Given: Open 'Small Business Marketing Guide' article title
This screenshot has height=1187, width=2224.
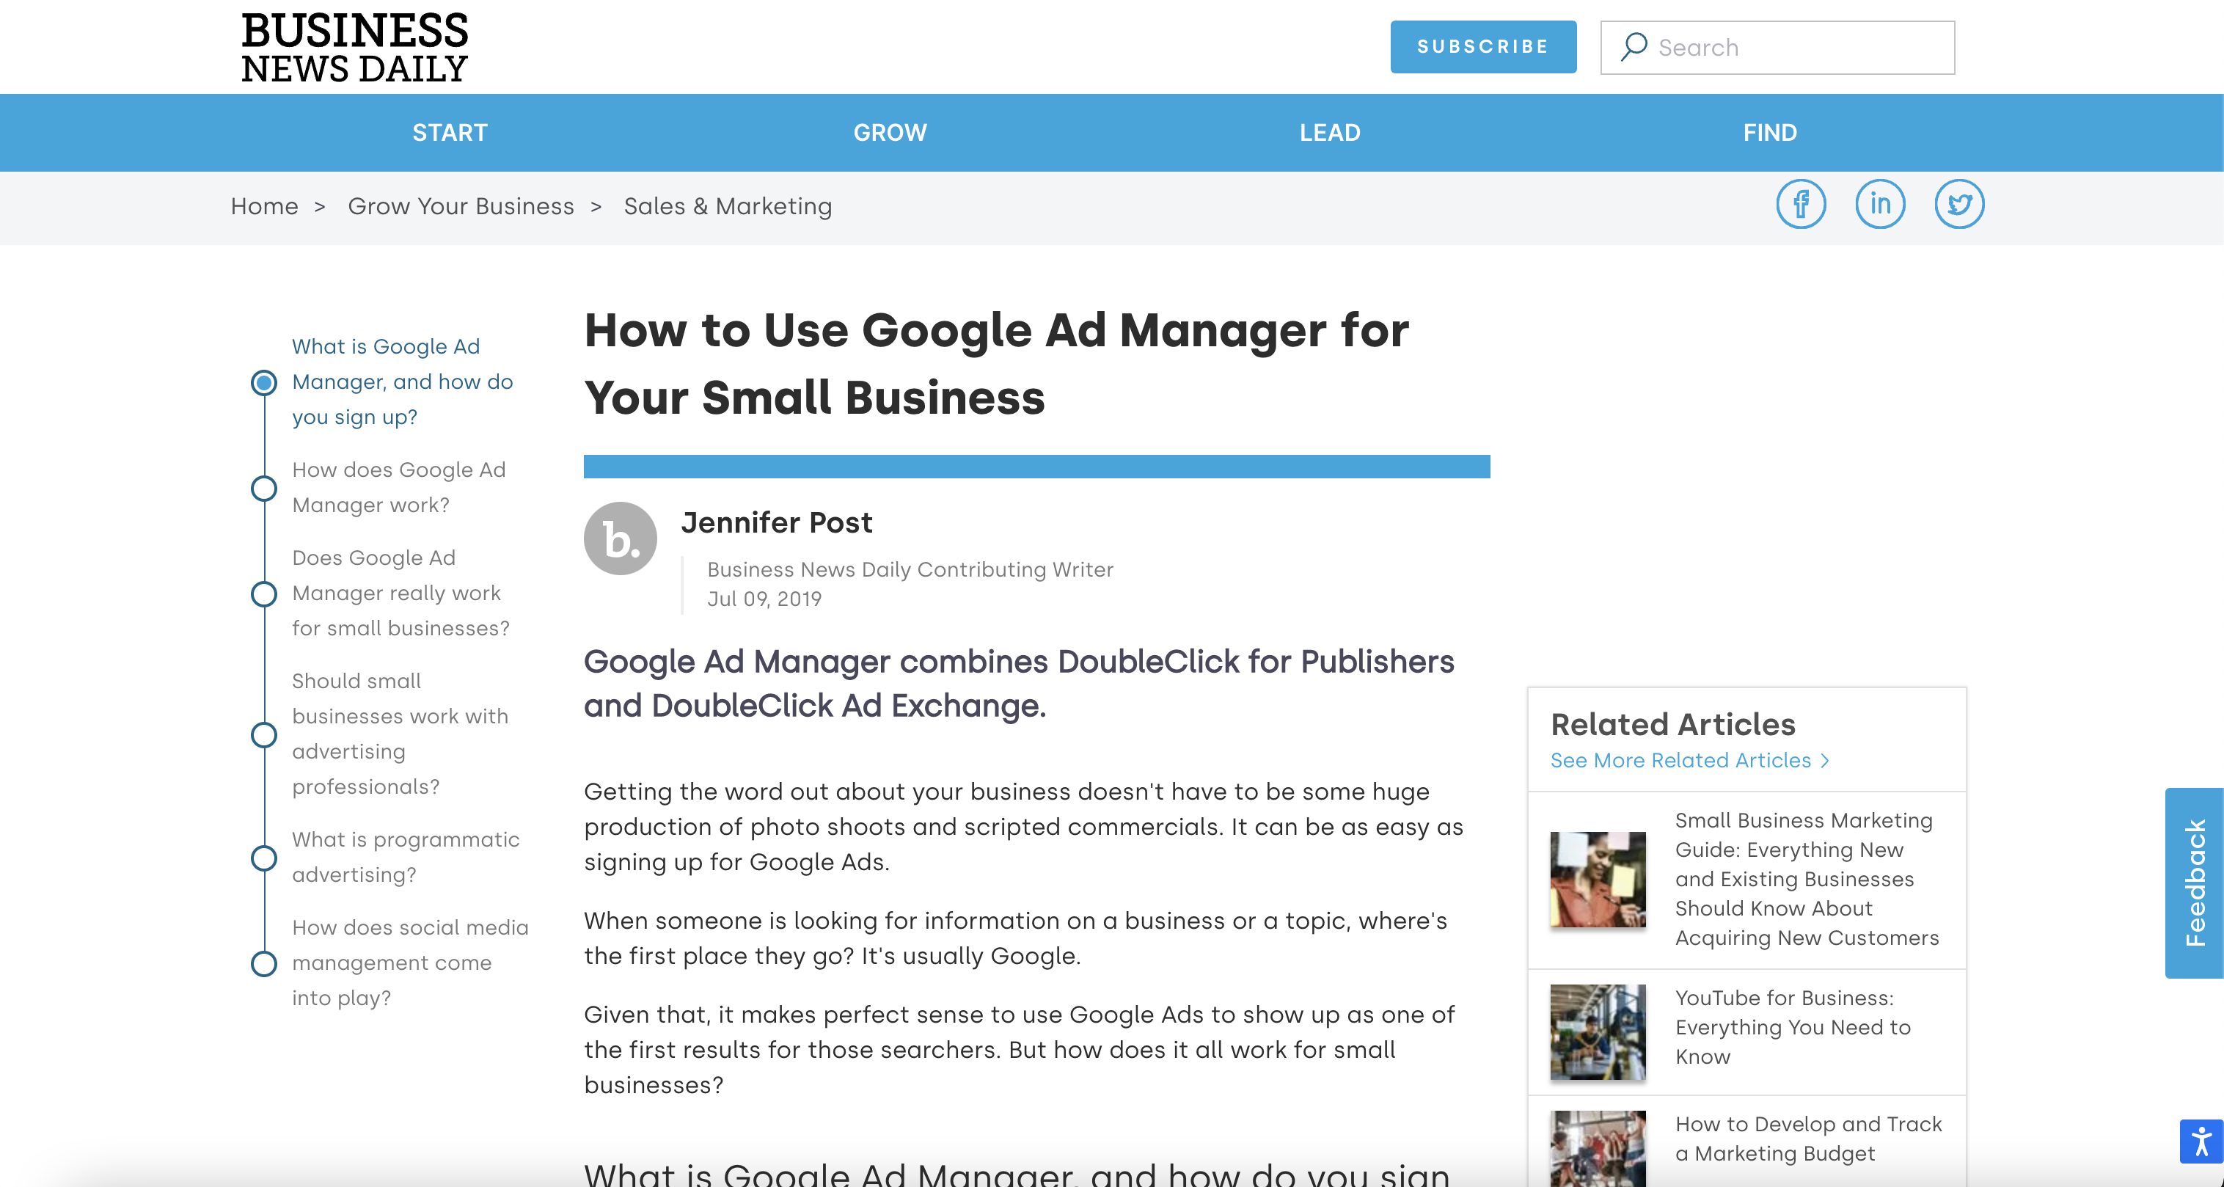Looking at the screenshot, I should 1807,880.
